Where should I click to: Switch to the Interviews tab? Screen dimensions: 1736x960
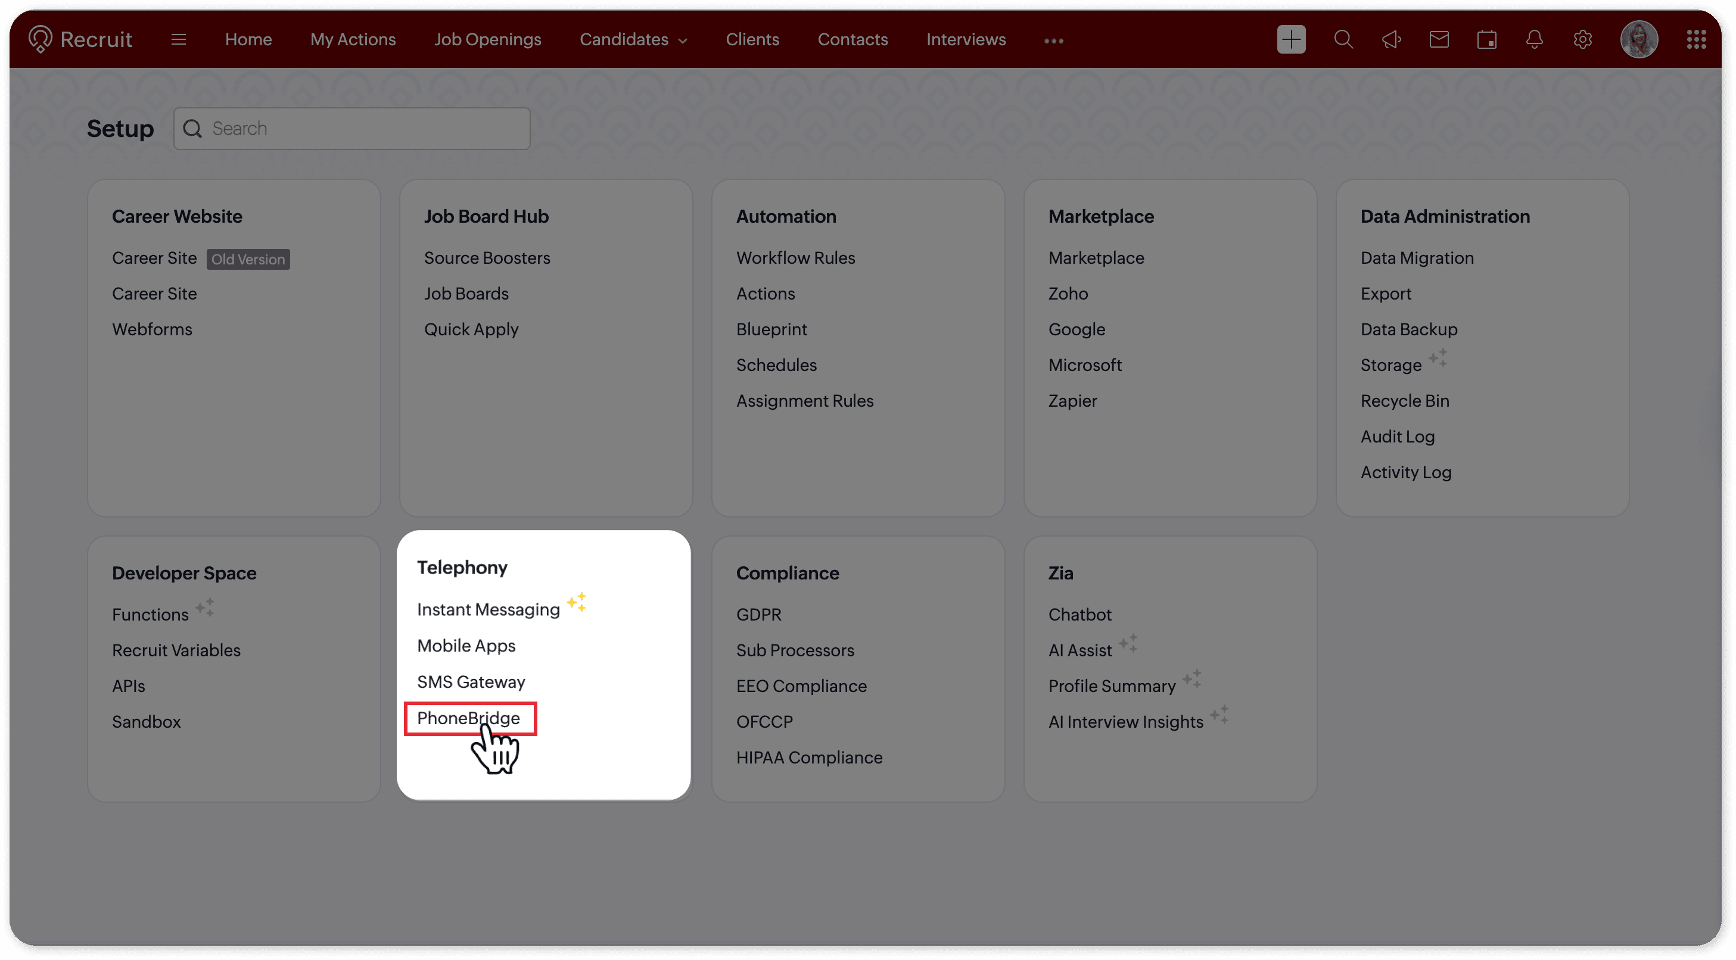tap(966, 40)
